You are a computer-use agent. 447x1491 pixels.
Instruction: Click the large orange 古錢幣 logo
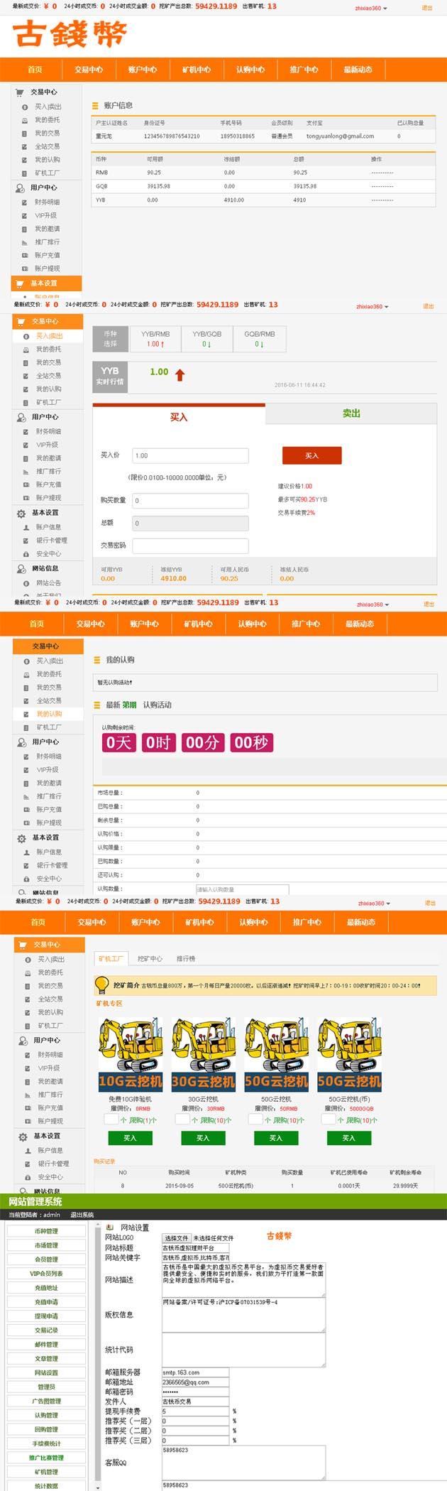click(x=70, y=34)
